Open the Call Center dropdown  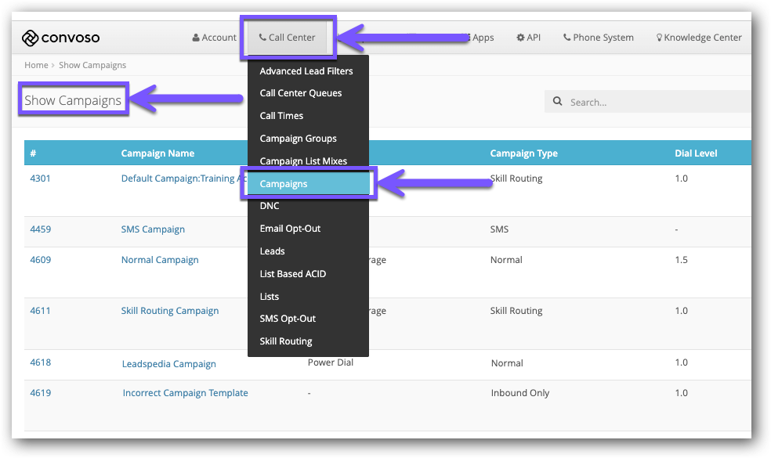click(288, 37)
